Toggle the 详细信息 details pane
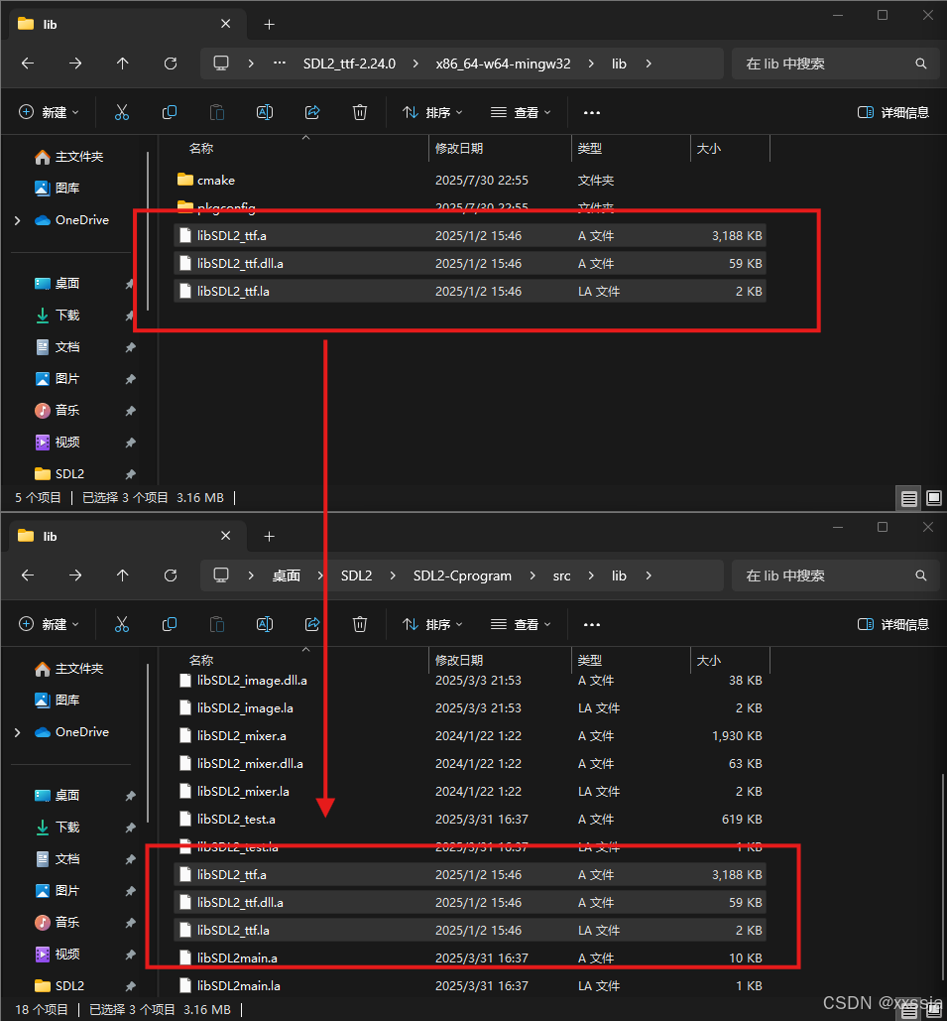947x1021 pixels. click(x=892, y=112)
